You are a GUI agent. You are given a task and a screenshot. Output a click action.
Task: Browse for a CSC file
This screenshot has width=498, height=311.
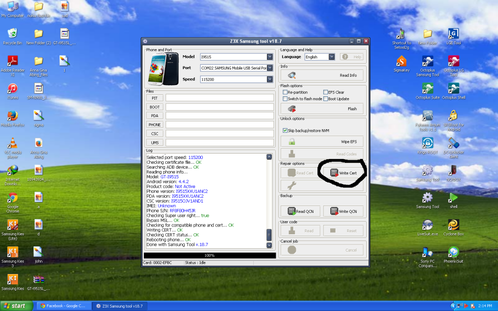(x=155, y=134)
